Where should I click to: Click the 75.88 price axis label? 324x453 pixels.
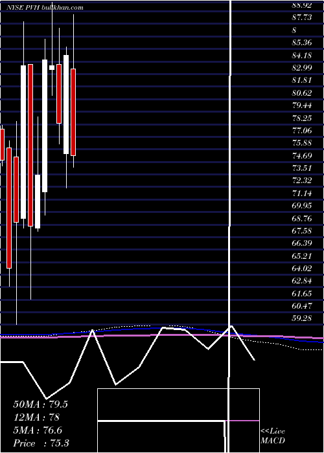[x=302, y=143]
